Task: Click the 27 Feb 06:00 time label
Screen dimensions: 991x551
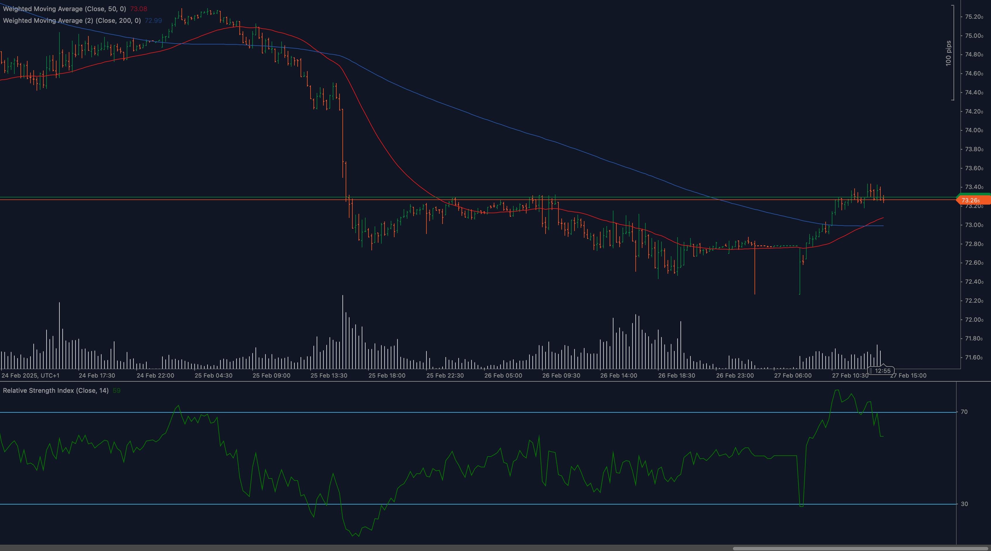Action: [793, 375]
